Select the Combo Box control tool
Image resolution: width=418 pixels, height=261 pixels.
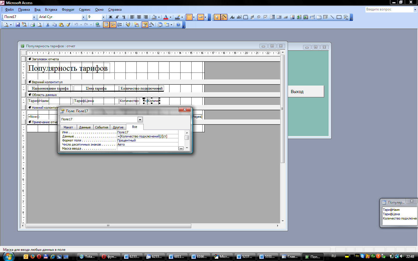click(x=272, y=17)
